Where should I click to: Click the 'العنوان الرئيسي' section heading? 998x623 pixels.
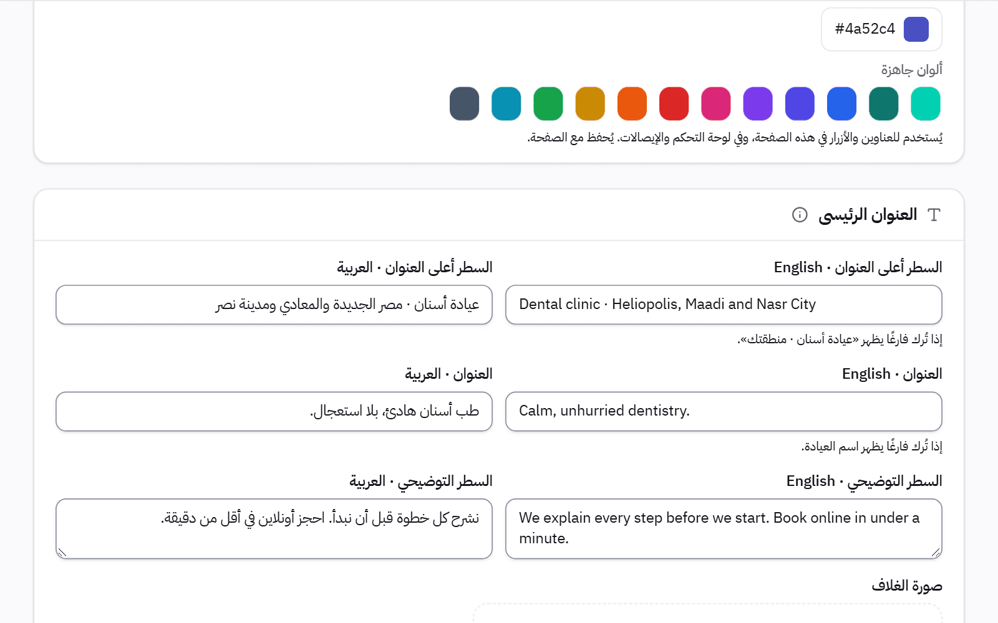[868, 215]
